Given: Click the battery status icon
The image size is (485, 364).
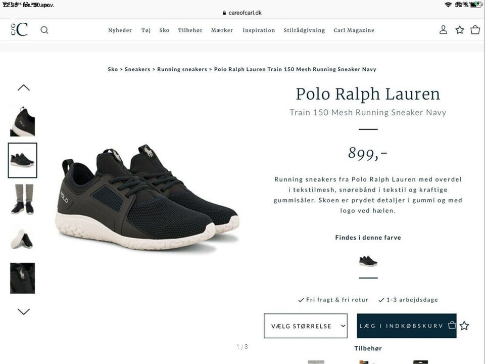Looking at the screenshot, I should pyautogui.click(x=476, y=5).
